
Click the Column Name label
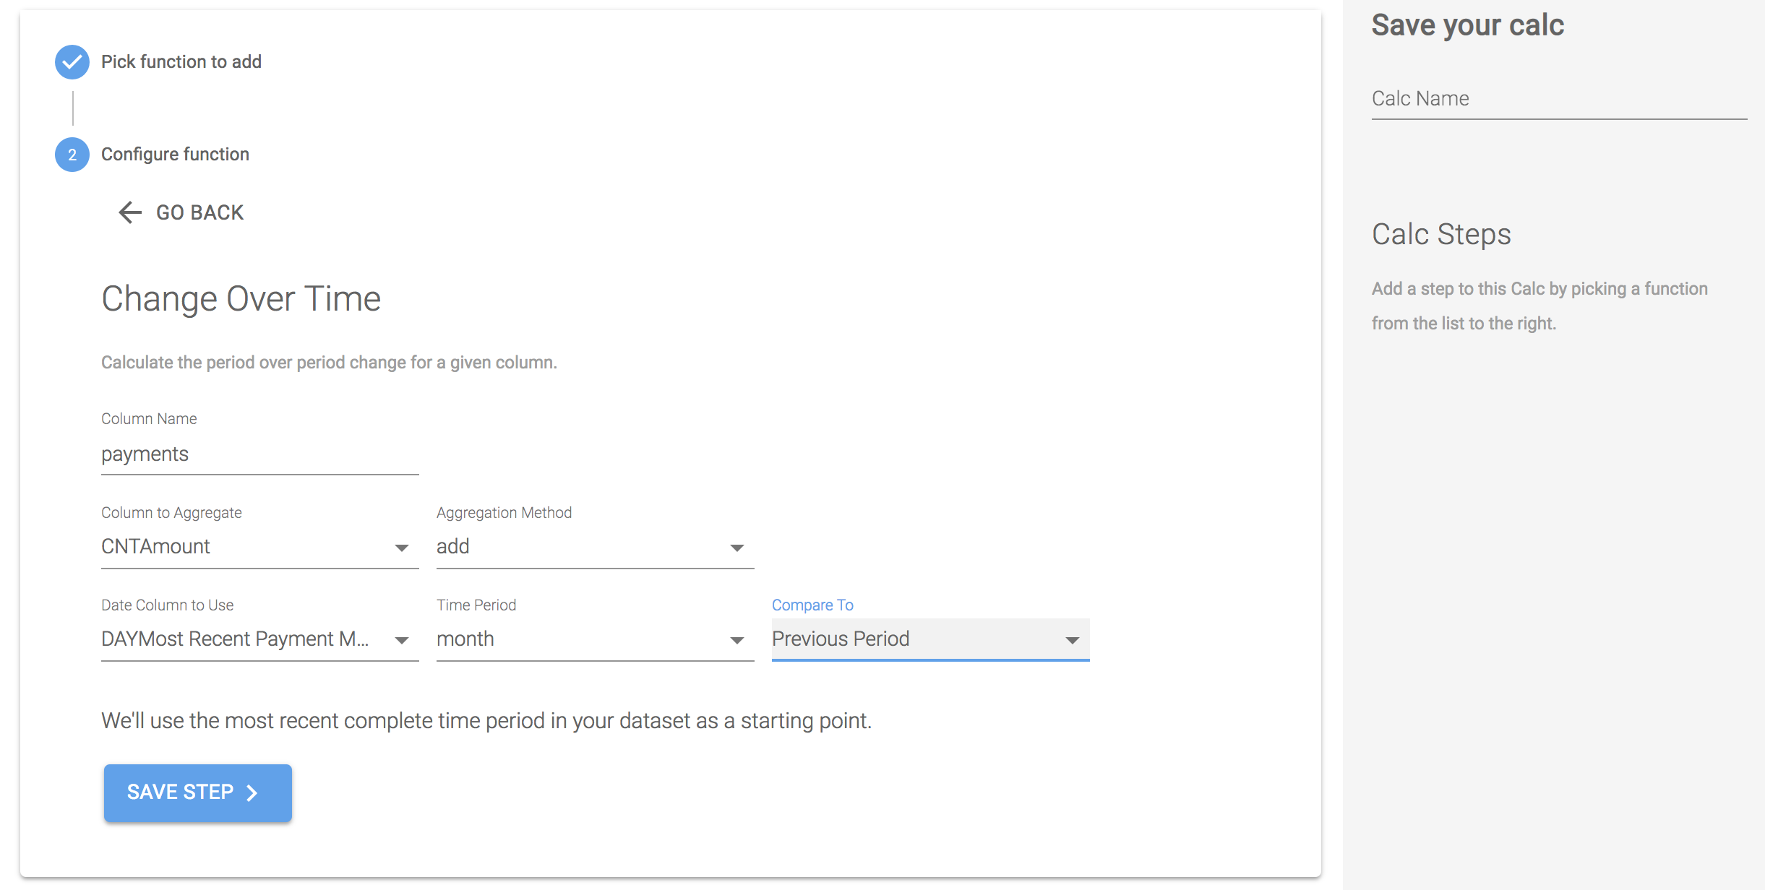(x=149, y=419)
